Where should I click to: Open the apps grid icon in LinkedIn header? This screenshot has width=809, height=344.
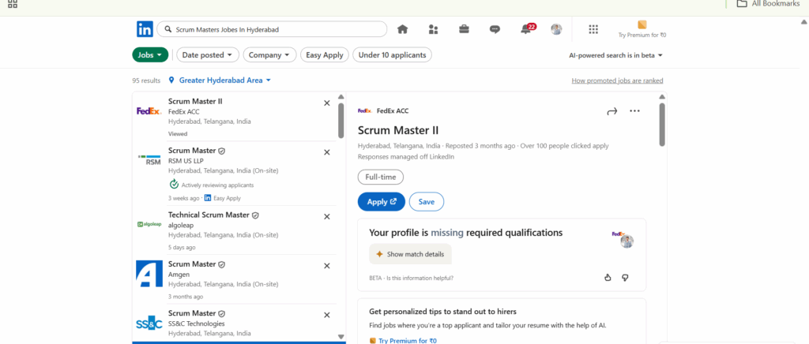[593, 29]
